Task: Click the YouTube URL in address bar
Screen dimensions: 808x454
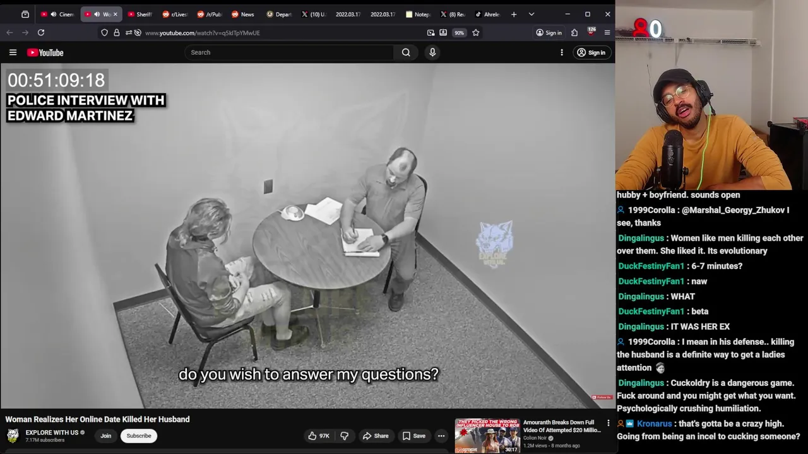Action: (202, 33)
